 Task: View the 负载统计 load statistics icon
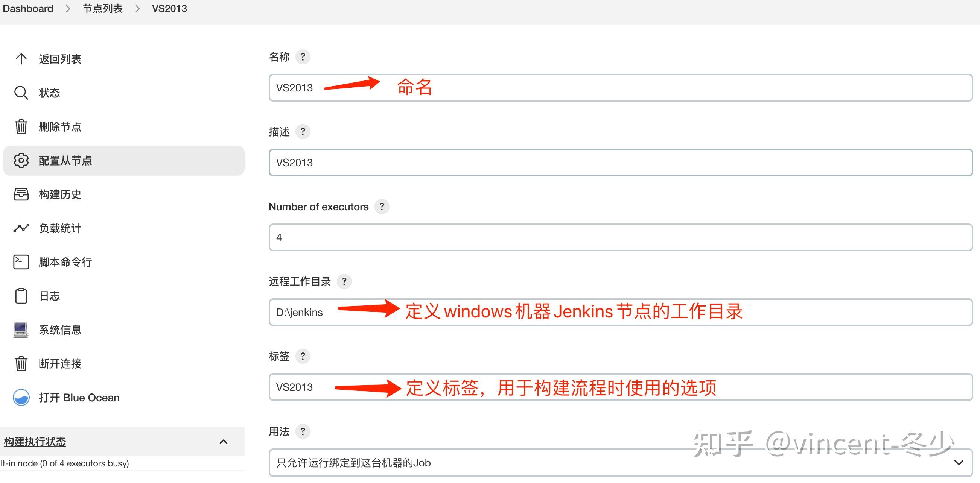tap(21, 228)
